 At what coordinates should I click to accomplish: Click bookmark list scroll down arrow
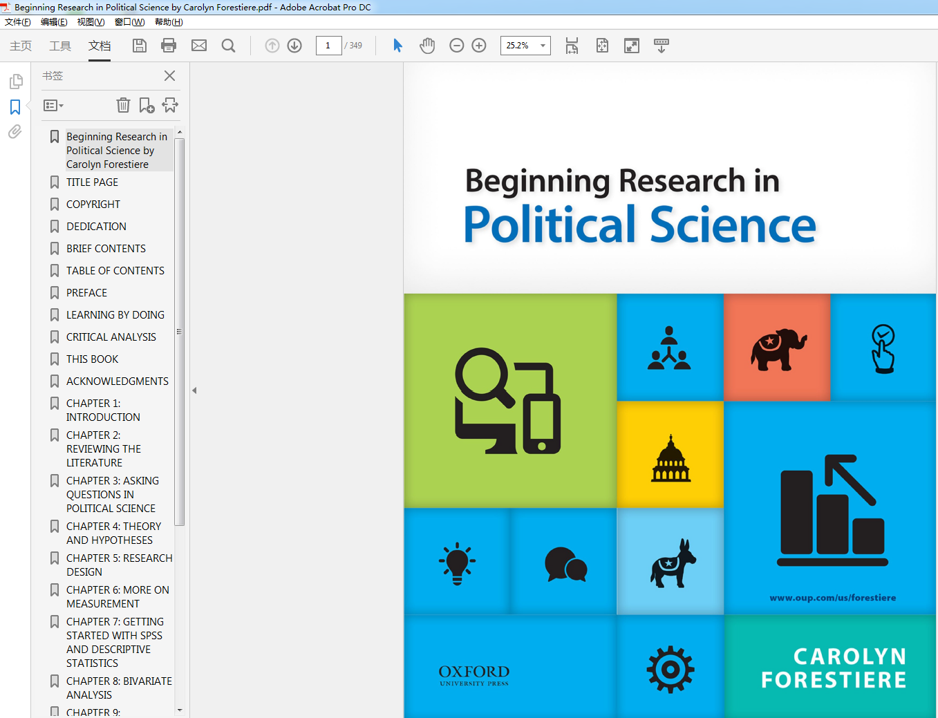(180, 710)
